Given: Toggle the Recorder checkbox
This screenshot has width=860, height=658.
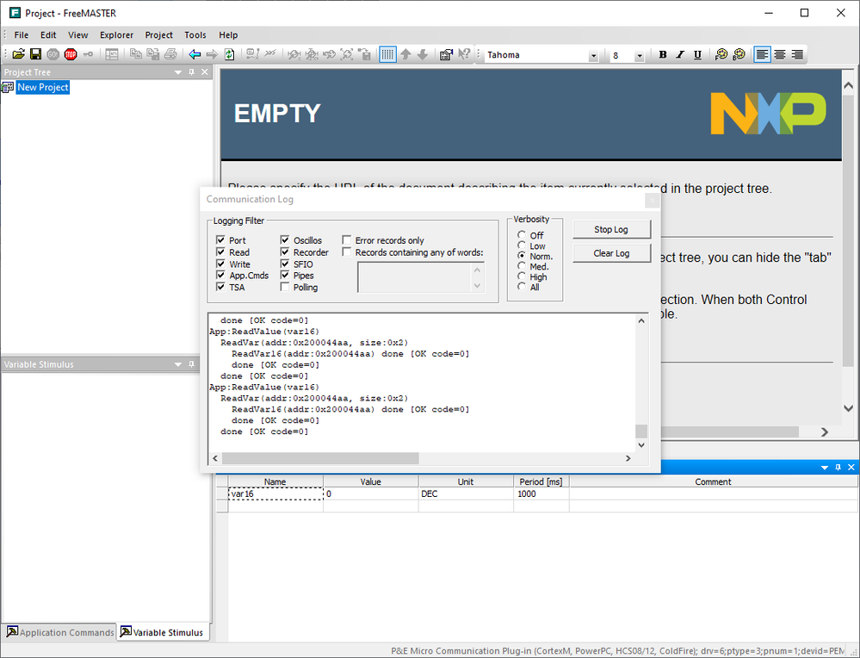Looking at the screenshot, I should [285, 251].
